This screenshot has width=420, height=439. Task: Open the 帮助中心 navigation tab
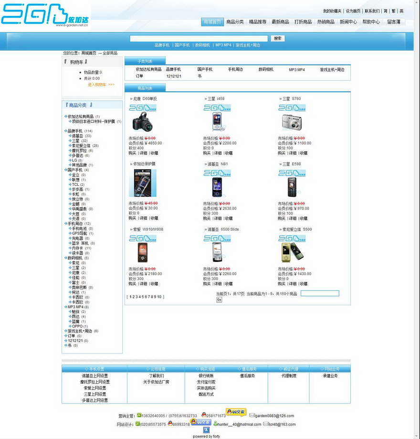click(371, 22)
